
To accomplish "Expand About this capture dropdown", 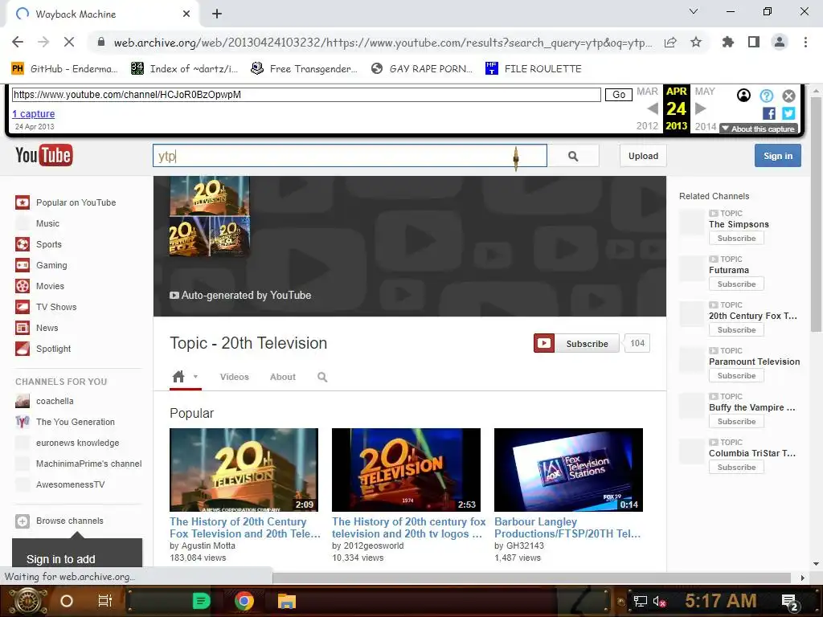I will 759,129.
